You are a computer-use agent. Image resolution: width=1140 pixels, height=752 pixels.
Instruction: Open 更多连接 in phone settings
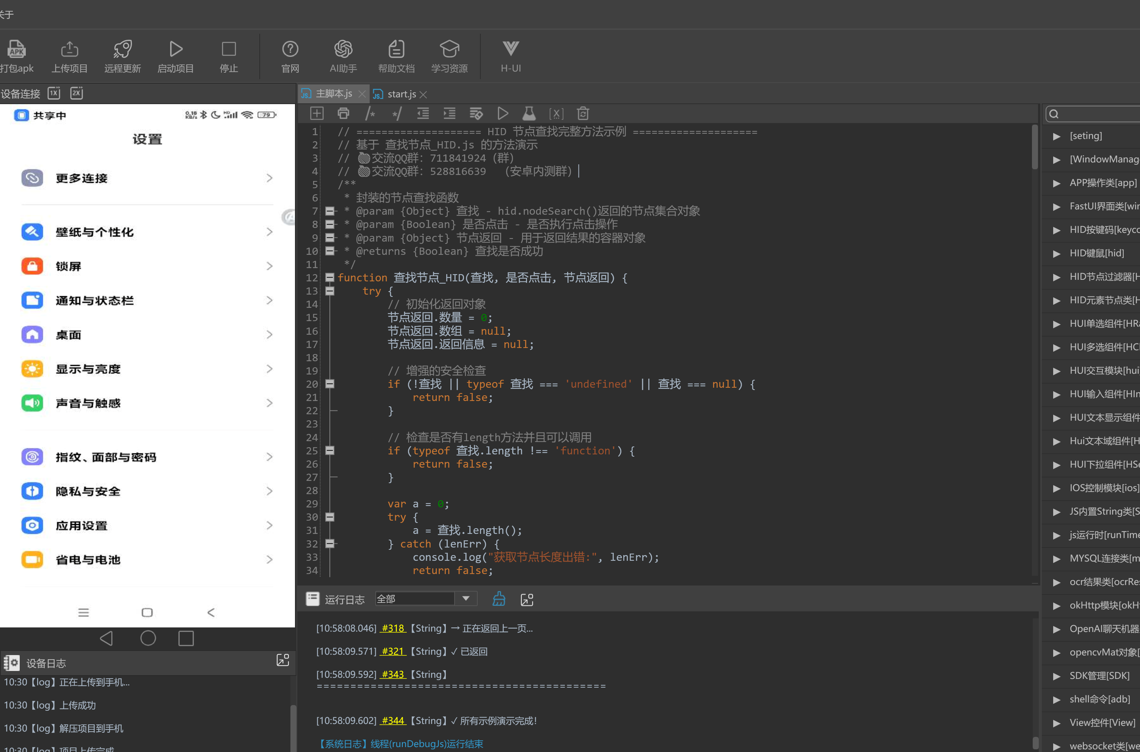tap(147, 178)
